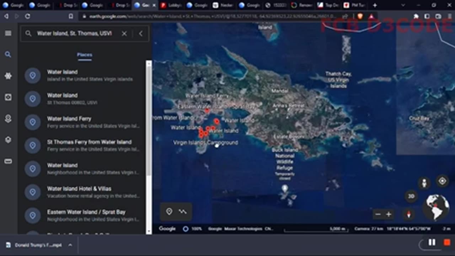Expand download item options chevron
455x256 pixels.
coord(70,245)
